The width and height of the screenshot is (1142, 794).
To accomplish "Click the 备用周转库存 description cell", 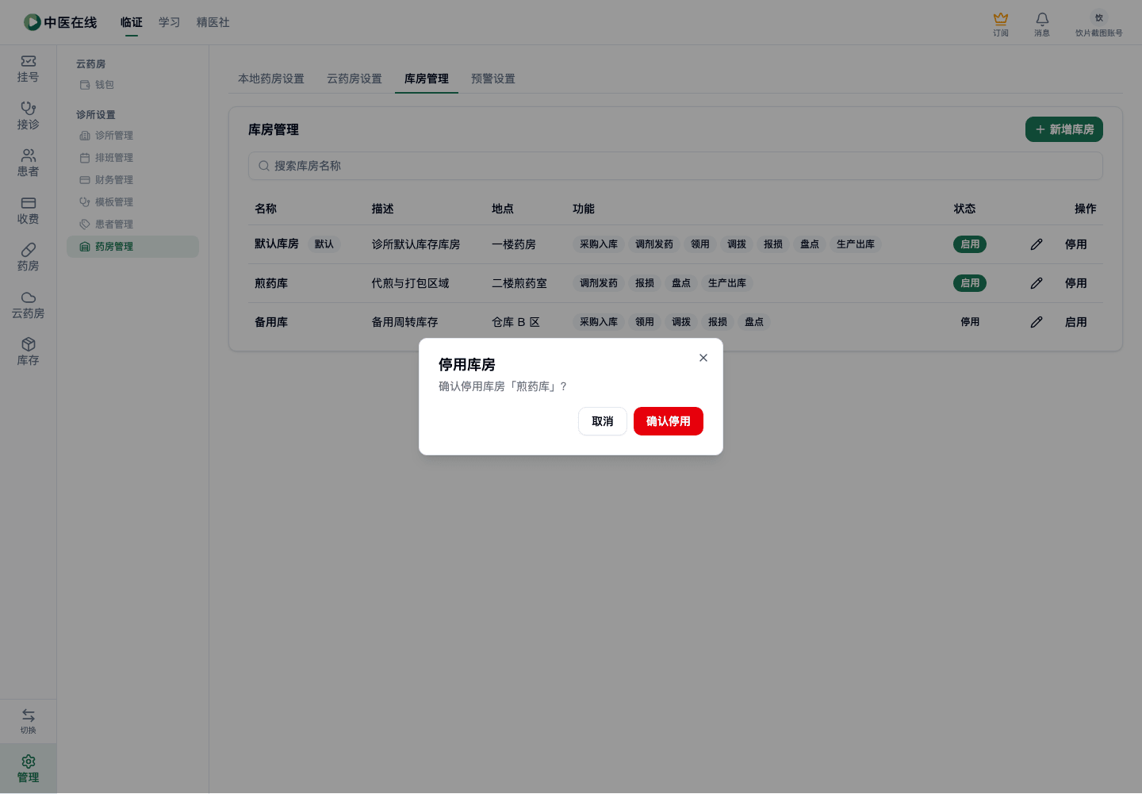I will point(405,322).
